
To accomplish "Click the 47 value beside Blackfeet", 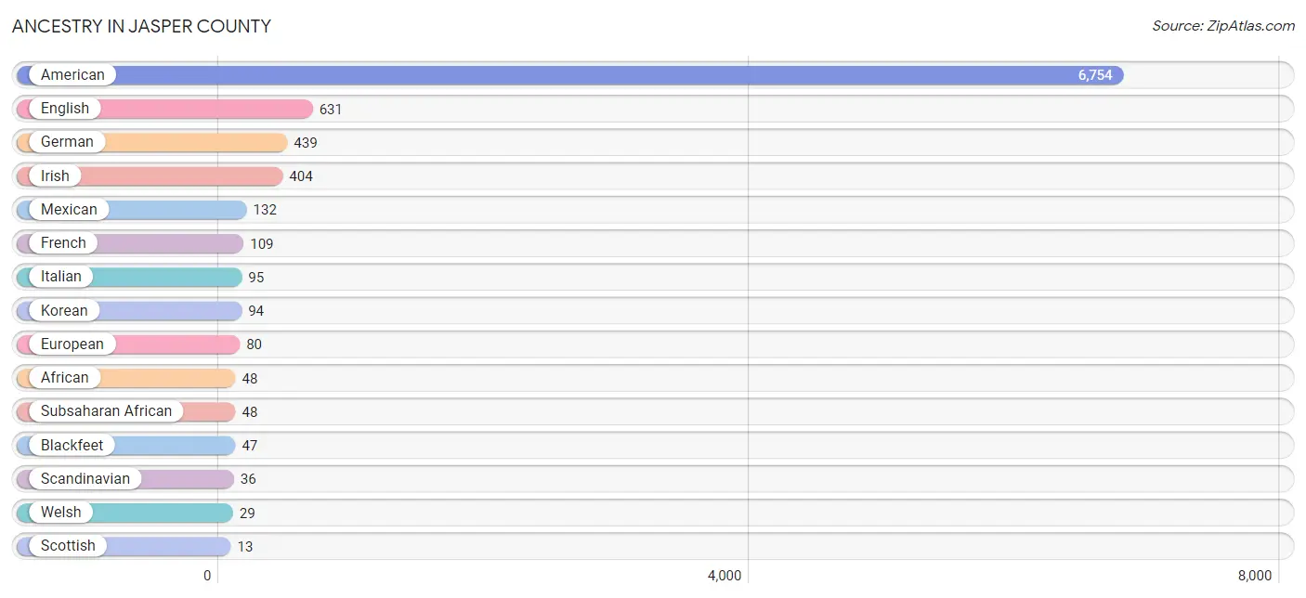I will pos(249,446).
